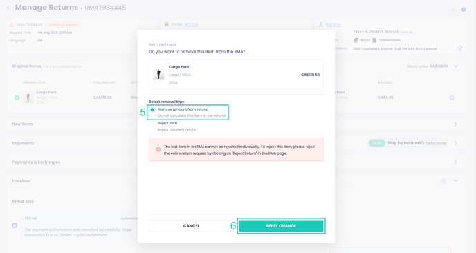
Task: Click the circled arrow icon in item row
Action: point(452,97)
